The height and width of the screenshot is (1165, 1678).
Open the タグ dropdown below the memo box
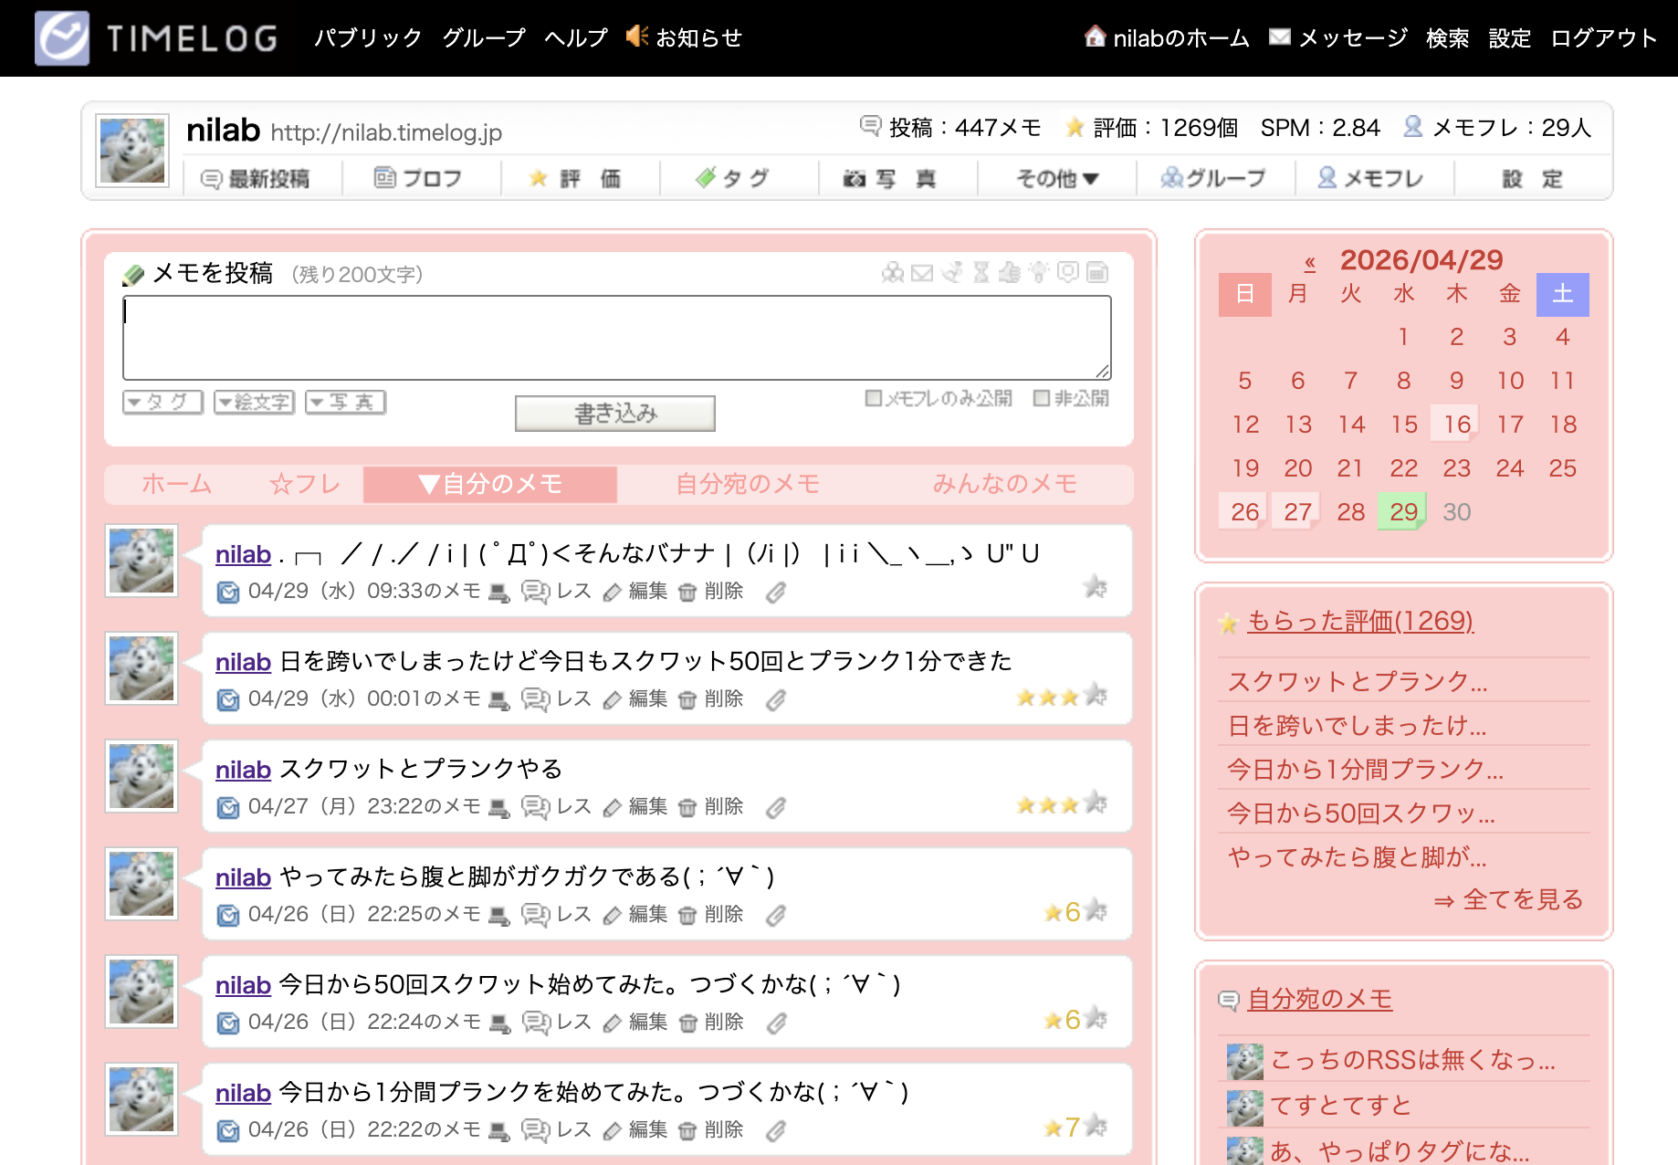pyautogui.click(x=163, y=403)
